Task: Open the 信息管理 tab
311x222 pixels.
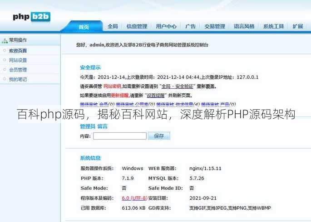Action: 137,26
